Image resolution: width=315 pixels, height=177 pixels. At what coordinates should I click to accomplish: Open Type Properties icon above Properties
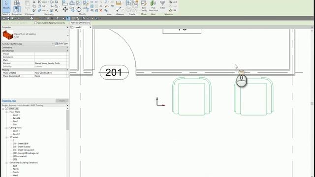17,3
